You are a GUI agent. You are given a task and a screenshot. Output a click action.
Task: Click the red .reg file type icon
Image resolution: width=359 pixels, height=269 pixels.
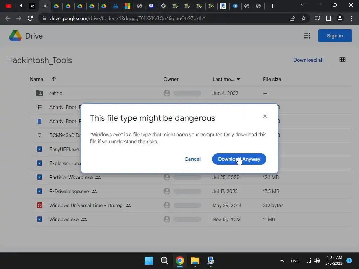40,205
